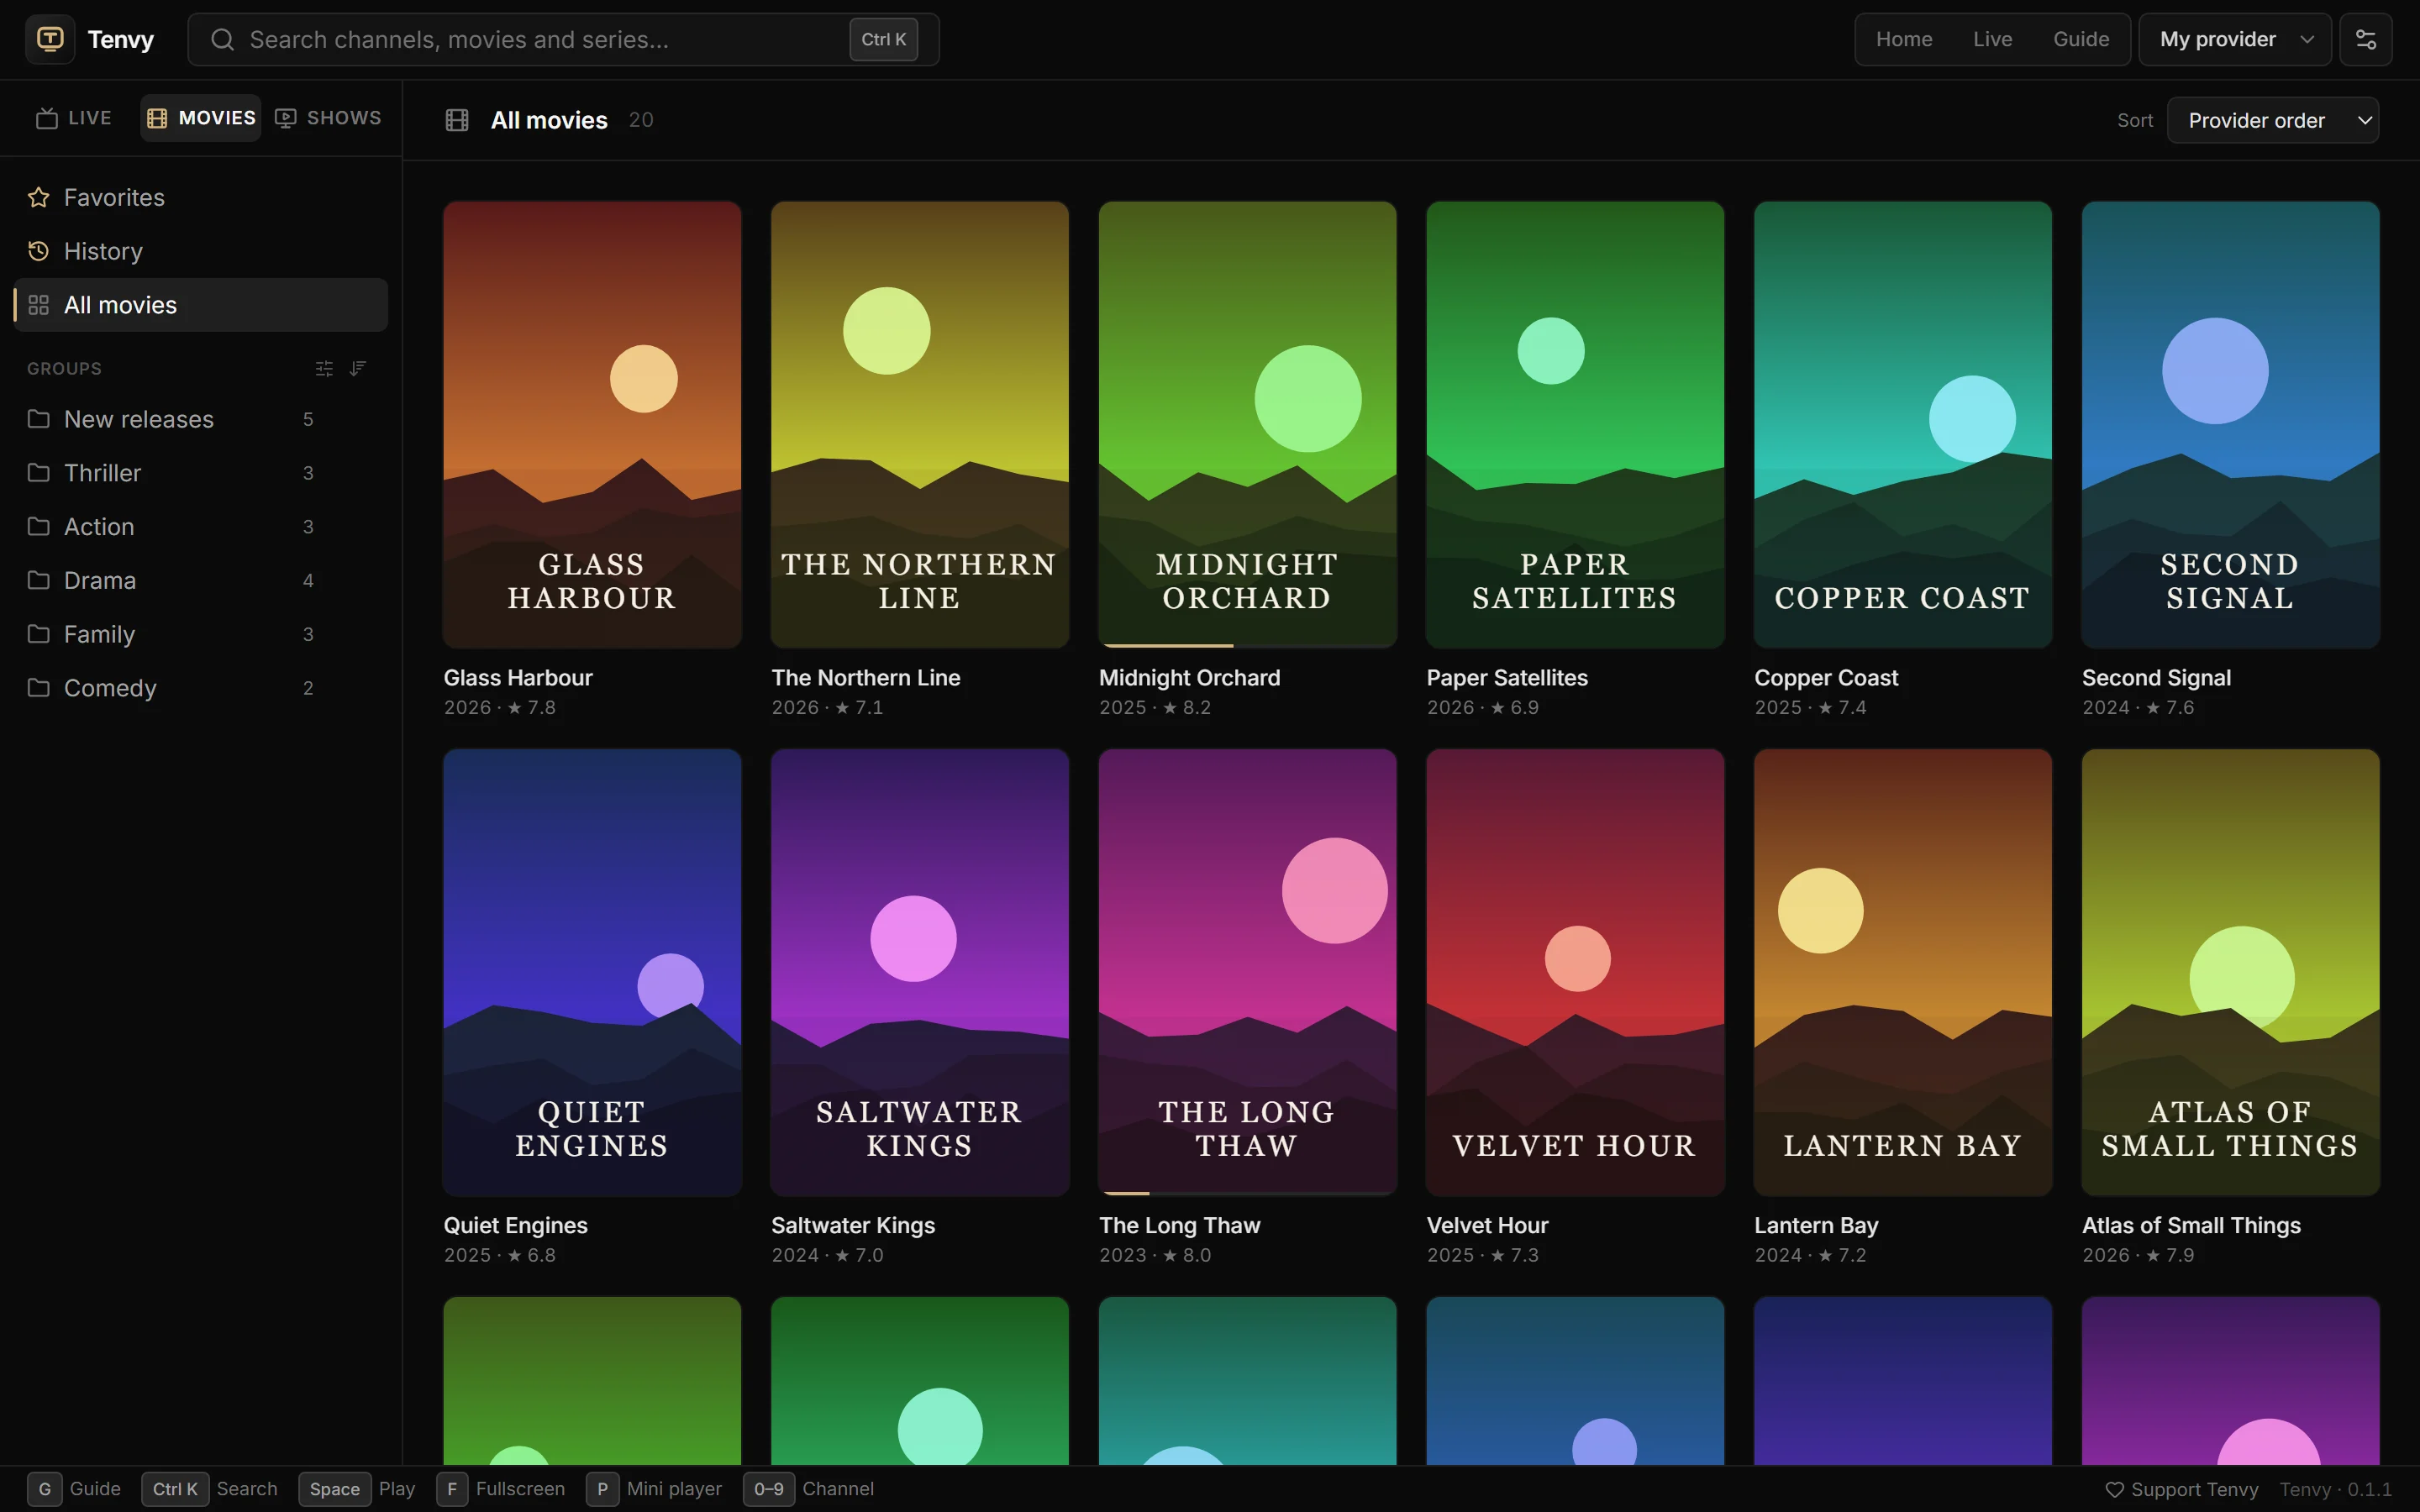Go to Live in top navigation
This screenshot has width=2420, height=1512.
pos(1992,39)
